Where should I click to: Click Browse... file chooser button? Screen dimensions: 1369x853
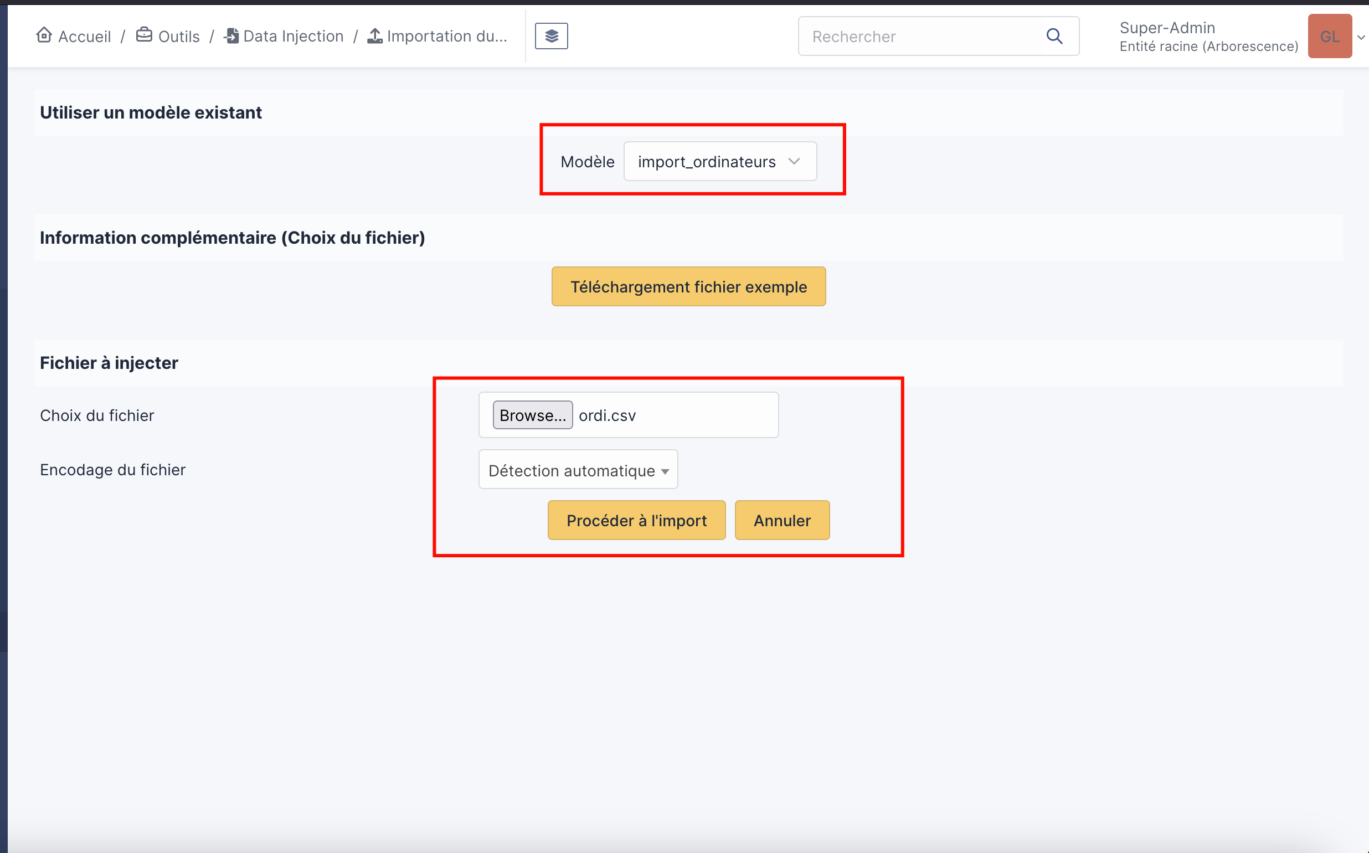click(533, 415)
